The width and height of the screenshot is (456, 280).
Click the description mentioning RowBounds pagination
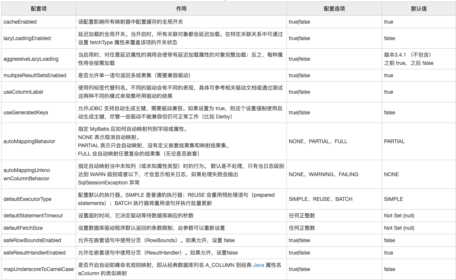(x=156, y=240)
